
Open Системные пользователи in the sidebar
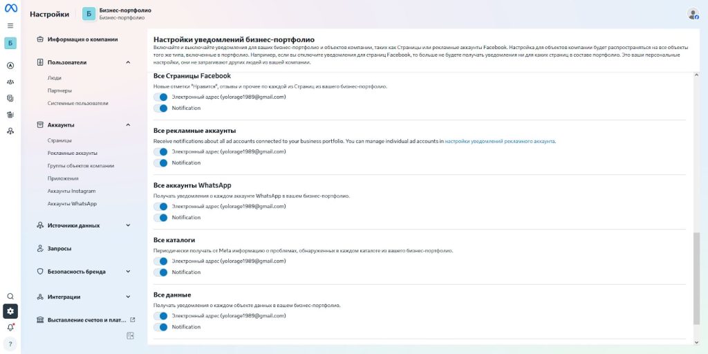tap(77, 104)
